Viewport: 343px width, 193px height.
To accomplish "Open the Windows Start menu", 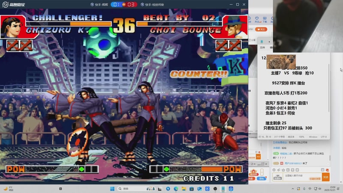I will coord(112,189).
